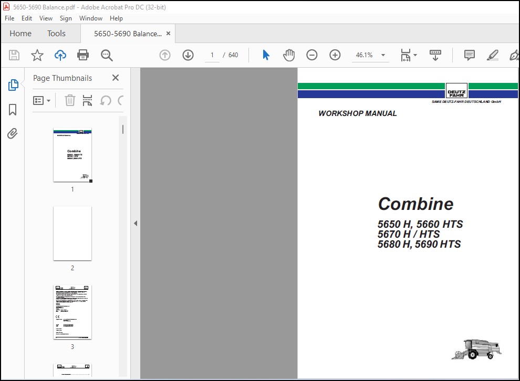Click the Deutz Fahr logo

point(456,90)
